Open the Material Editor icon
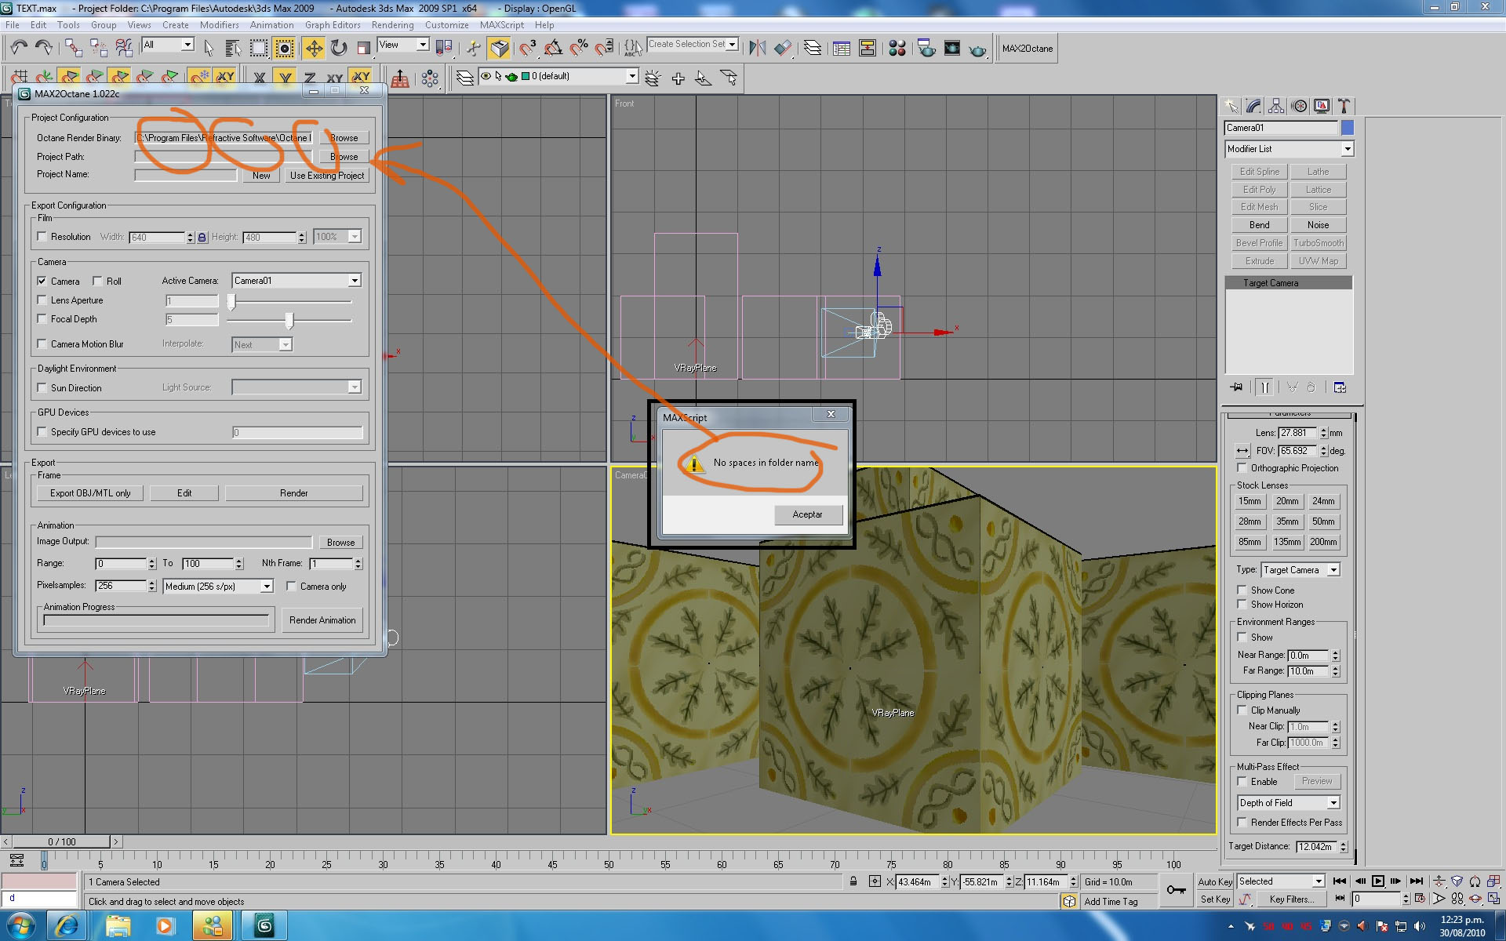The width and height of the screenshot is (1506, 941). [x=897, y=49]
